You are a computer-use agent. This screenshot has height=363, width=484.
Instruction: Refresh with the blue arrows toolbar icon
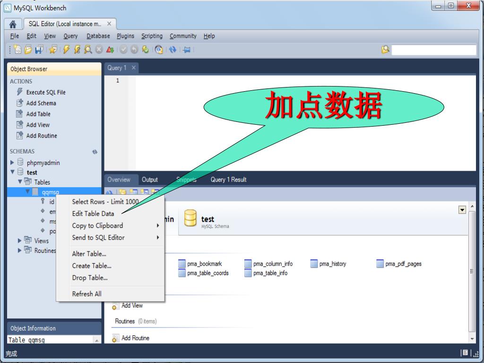point(173,49)
